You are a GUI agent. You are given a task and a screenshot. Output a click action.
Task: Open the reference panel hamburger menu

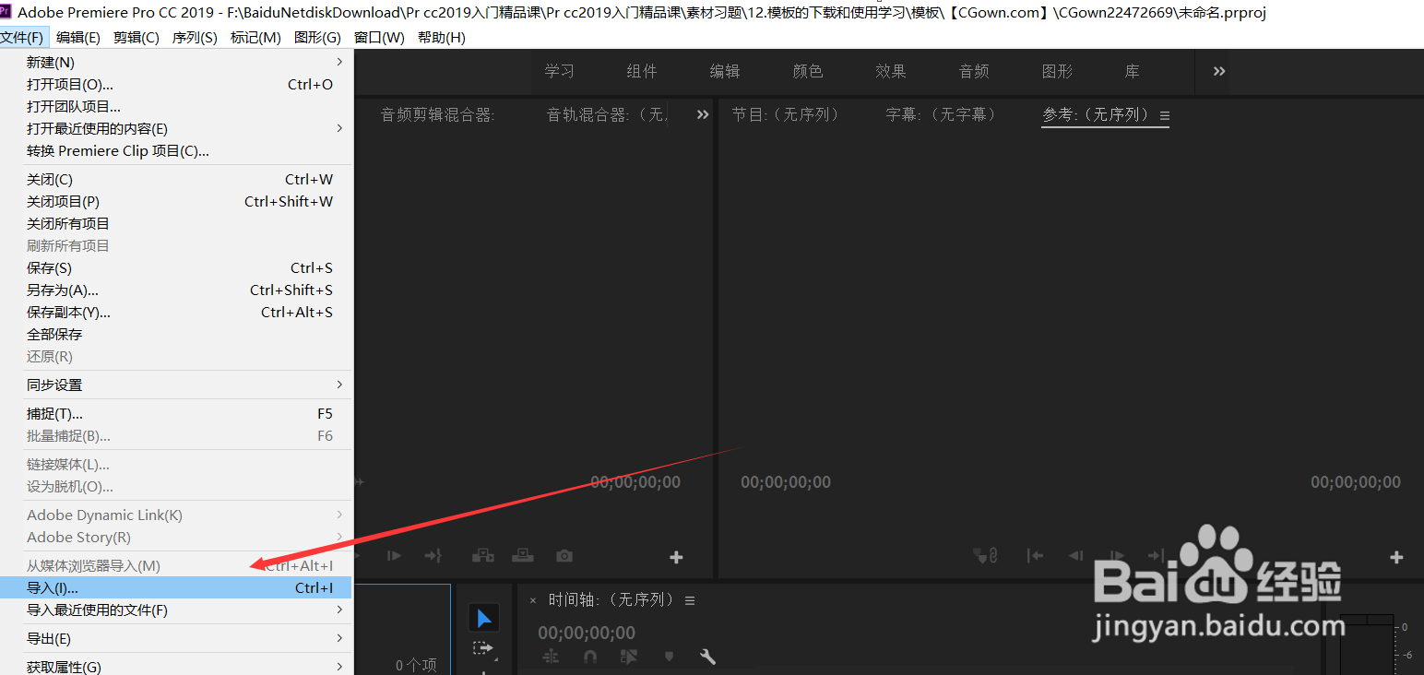(1165, 116)
